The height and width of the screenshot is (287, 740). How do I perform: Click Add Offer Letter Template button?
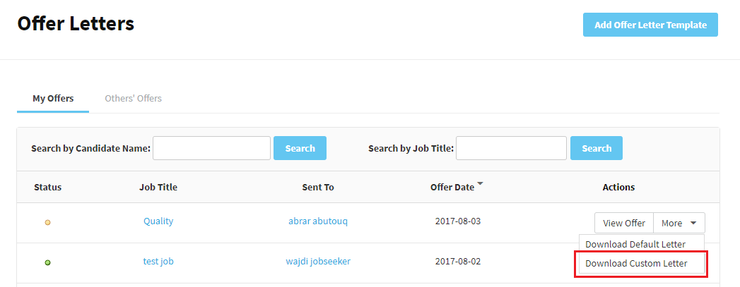tap(650, 25)
